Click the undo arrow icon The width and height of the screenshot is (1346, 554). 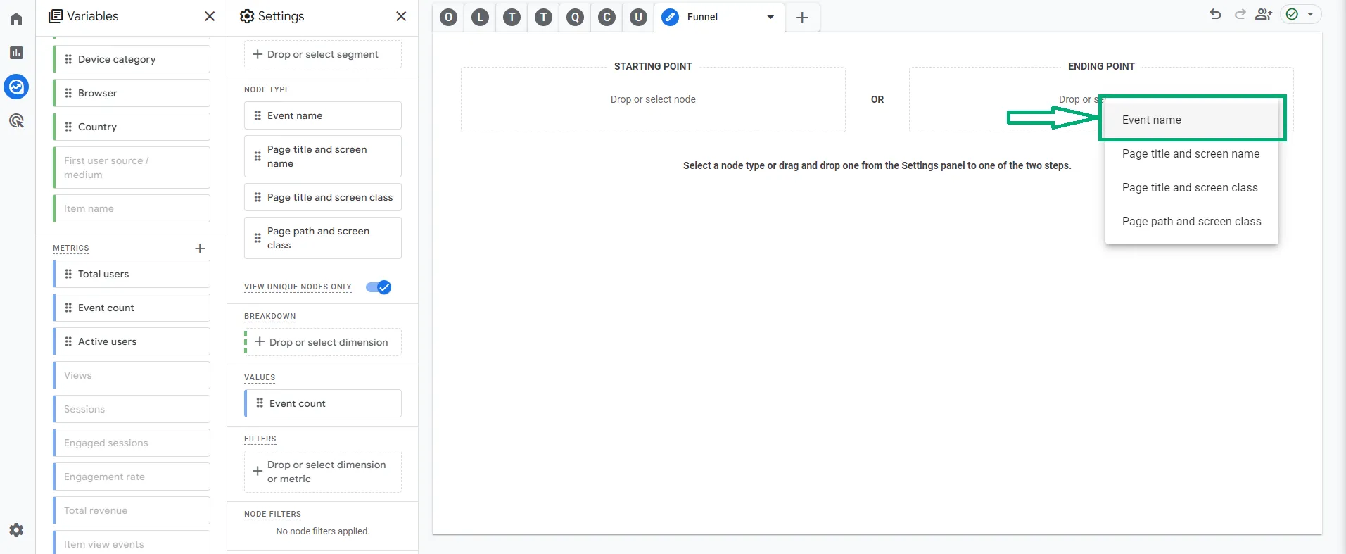pyautogui.click(x=1215, y=14)
